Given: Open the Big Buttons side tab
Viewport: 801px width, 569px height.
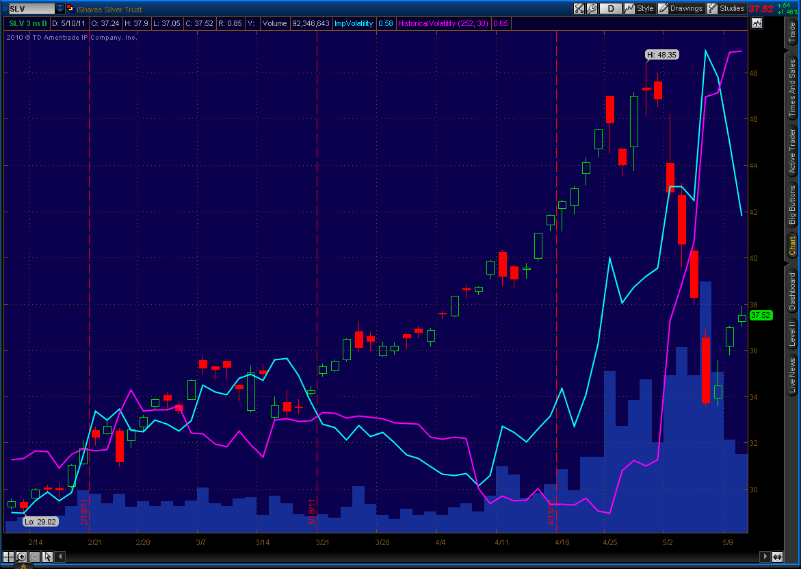Looking at the screenshot, I should (x=792, y=205).
